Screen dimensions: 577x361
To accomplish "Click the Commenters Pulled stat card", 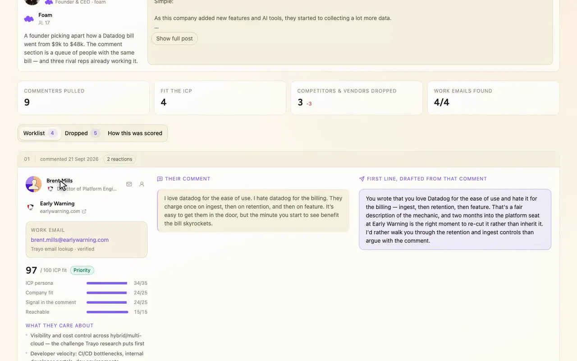I will coord(83,98).
